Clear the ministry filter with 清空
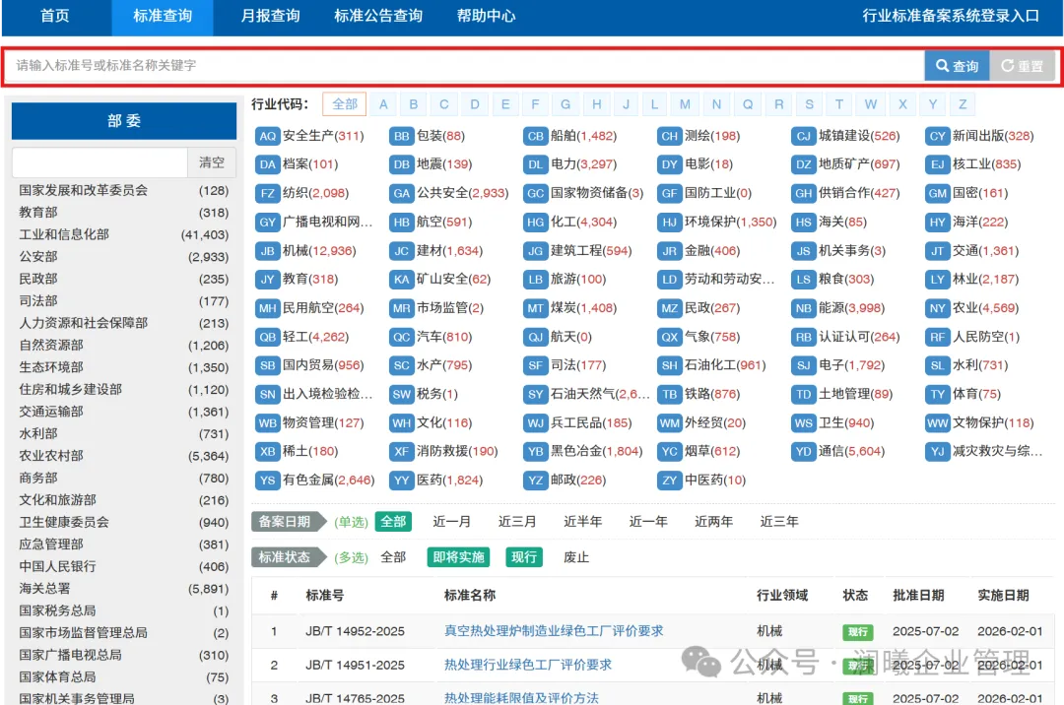1064x705 pixels. coord(212,162)
